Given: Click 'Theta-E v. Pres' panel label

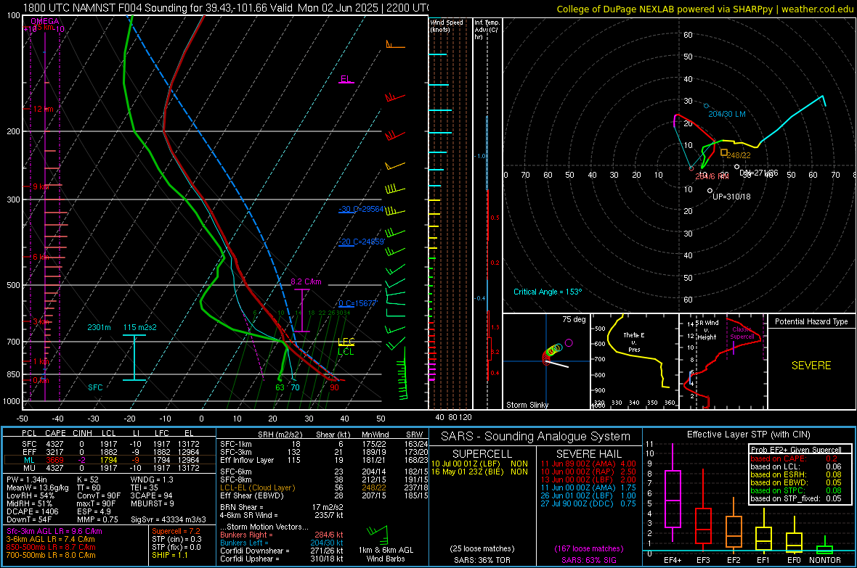Looking at the screenshot, I should (x=634, y=342).
